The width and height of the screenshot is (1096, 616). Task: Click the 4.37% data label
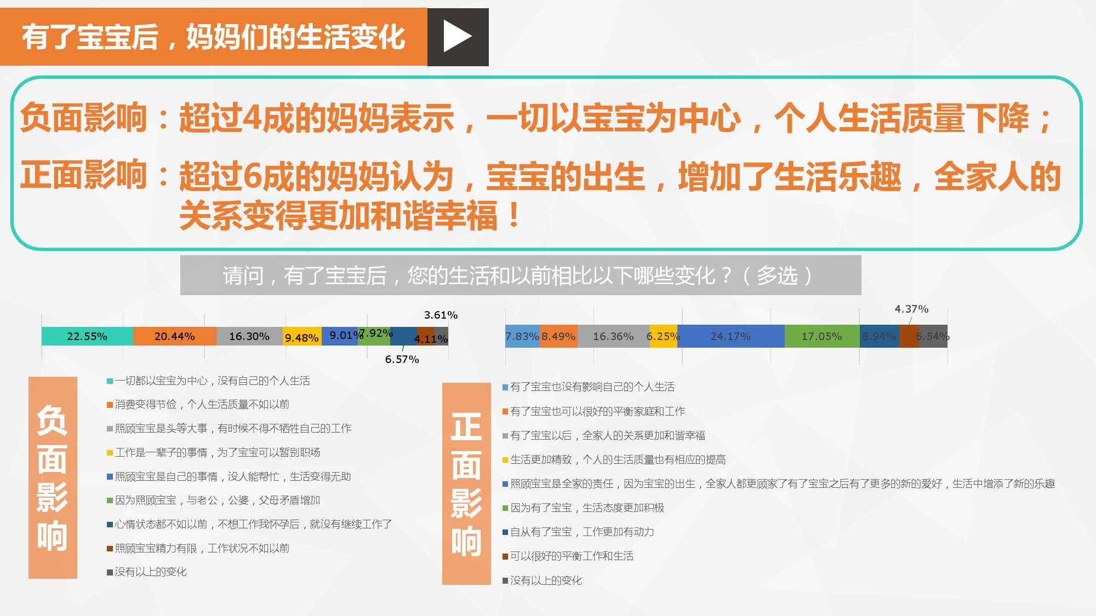coord(911,309)
